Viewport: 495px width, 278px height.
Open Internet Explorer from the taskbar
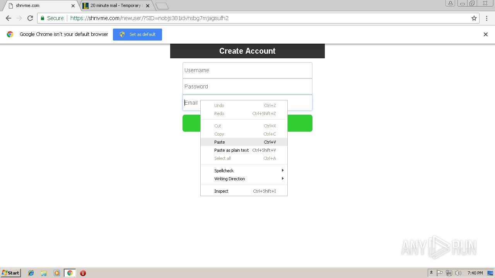tap(31, 273)
